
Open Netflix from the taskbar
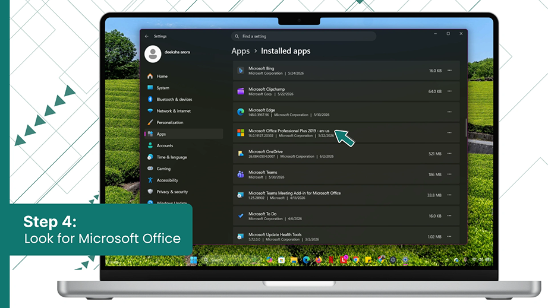coord(330,260)
